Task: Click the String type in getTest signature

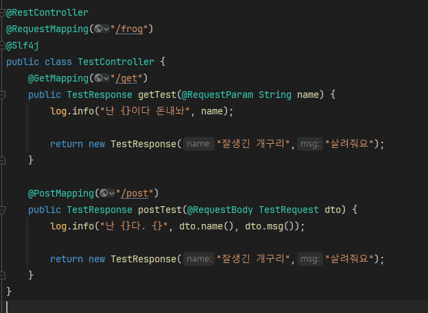Action: pos(275,95)
